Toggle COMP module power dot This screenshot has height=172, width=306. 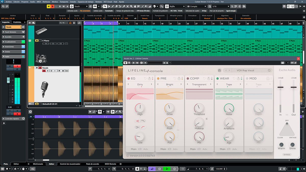tap(188, 78)
